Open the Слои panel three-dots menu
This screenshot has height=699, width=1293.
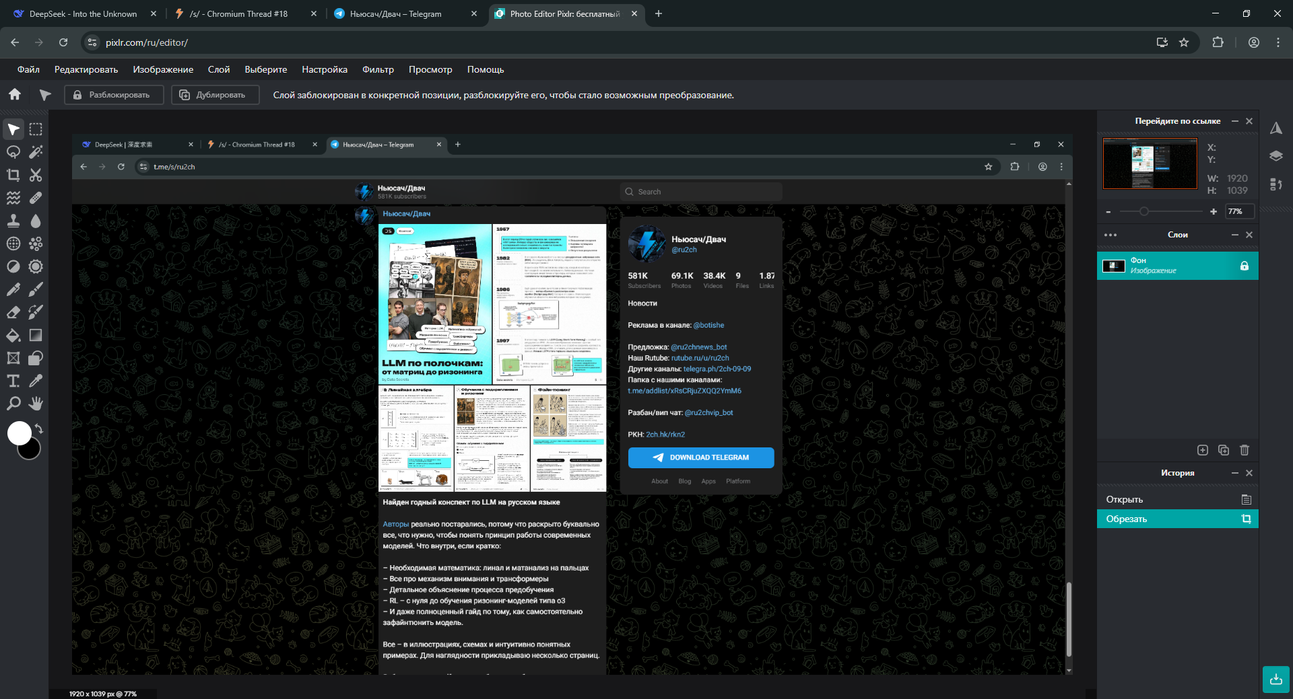(x=1110, y=235)
